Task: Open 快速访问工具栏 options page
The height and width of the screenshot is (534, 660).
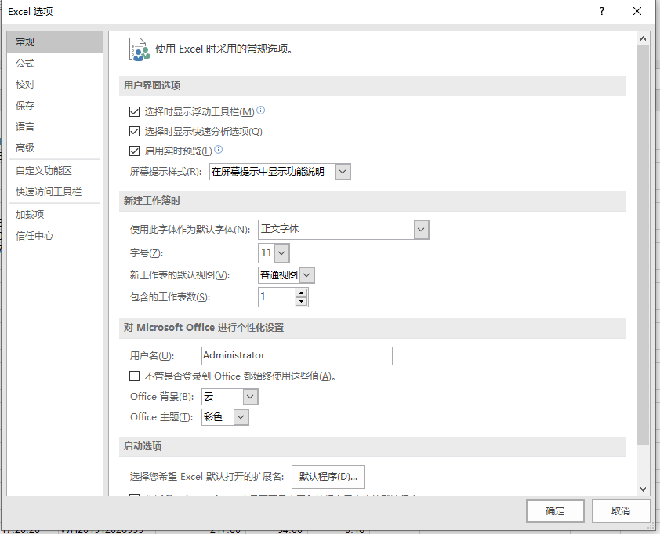Action: (55, 191)
